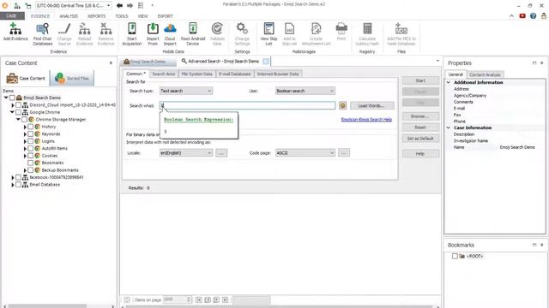Viewport: 549px width, 308px height.
Task: Click Set as Default button
Action: (x=420, y=139)
